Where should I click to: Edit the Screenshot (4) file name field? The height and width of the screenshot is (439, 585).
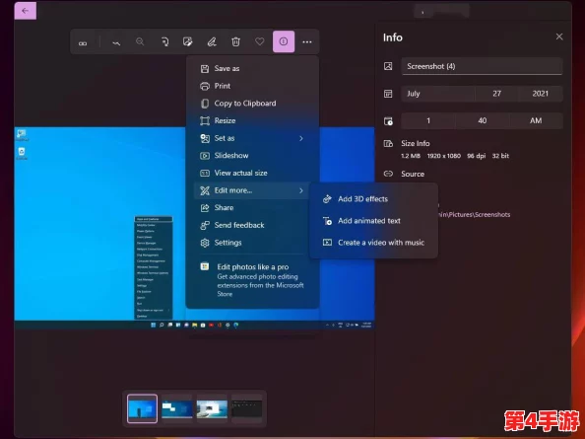pyautogui.click(x=482, y=66)
